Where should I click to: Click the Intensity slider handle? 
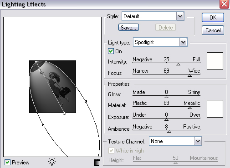(178, 64)
